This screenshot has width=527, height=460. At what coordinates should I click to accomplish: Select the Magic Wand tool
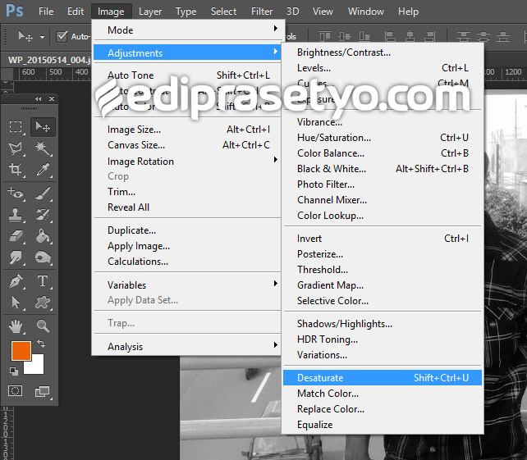tap(43, 148)
